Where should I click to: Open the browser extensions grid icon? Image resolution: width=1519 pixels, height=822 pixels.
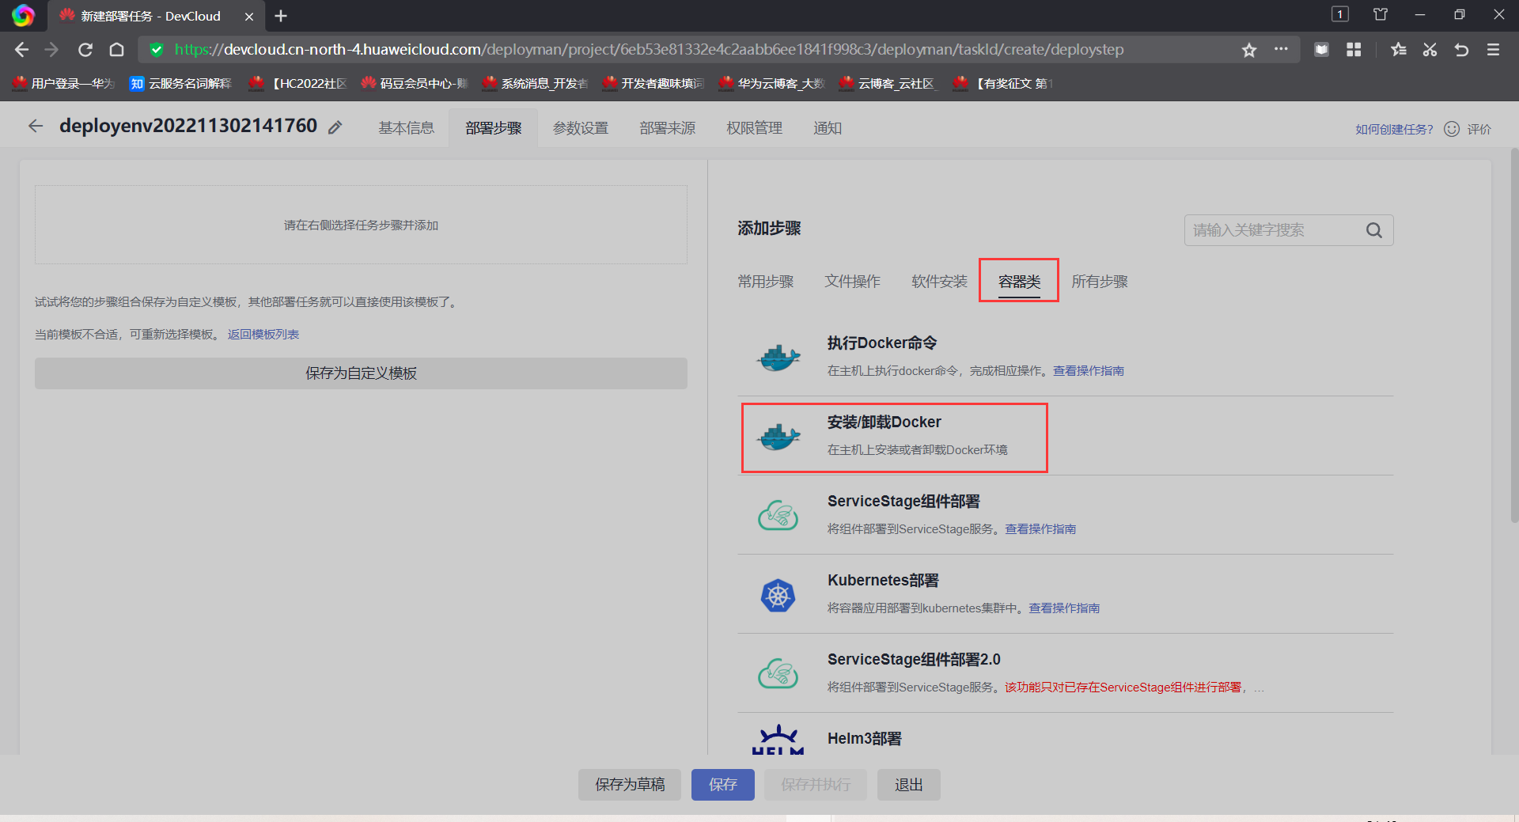point(1354,50)
